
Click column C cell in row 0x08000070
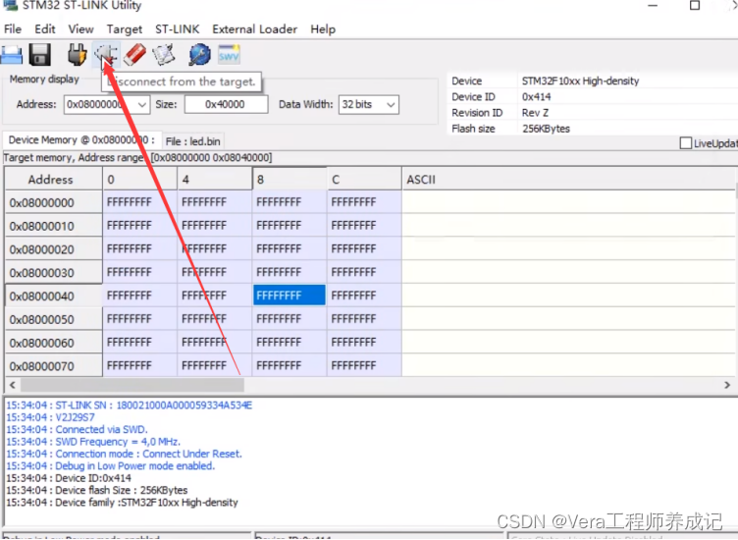[x=364, y=365]
